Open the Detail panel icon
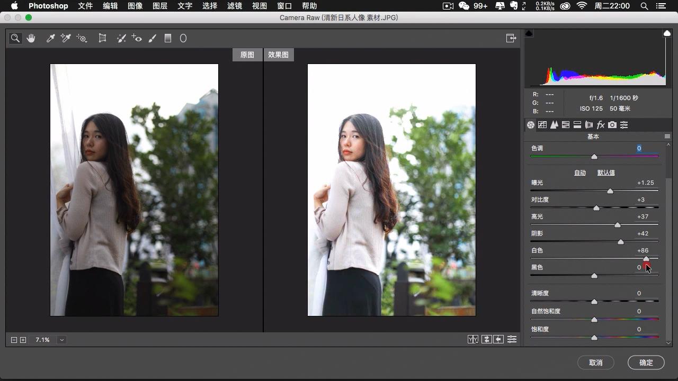Screen dimensions: 678x381 pos(554,125)
